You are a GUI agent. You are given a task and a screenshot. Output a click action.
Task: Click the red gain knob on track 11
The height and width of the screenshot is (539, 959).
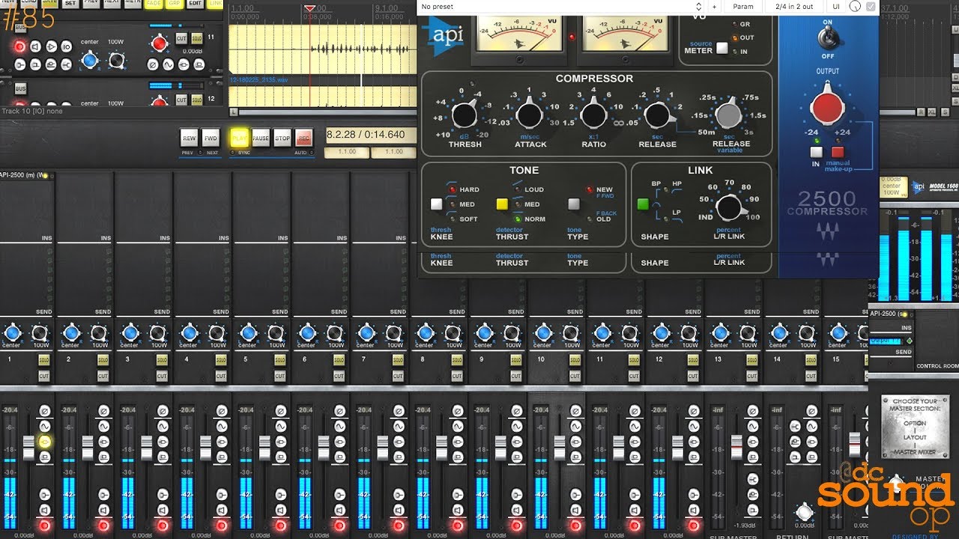coord(159,43)
